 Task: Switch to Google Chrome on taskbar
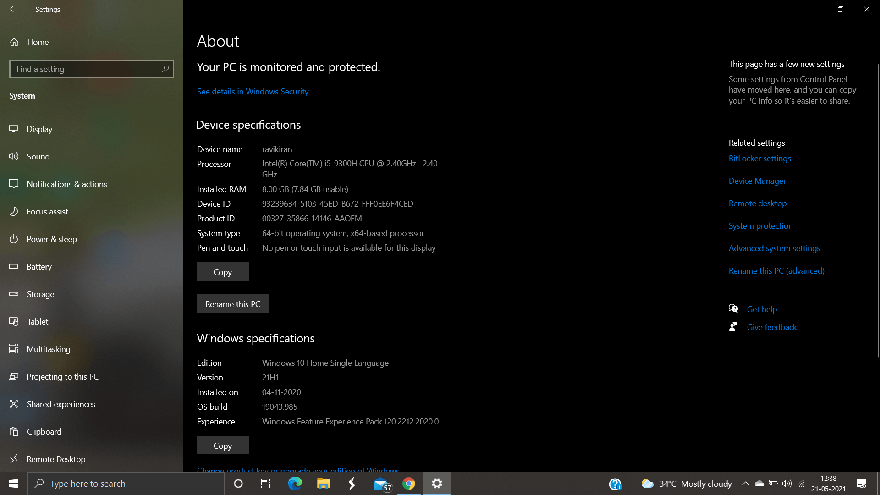tap(408, 484)
